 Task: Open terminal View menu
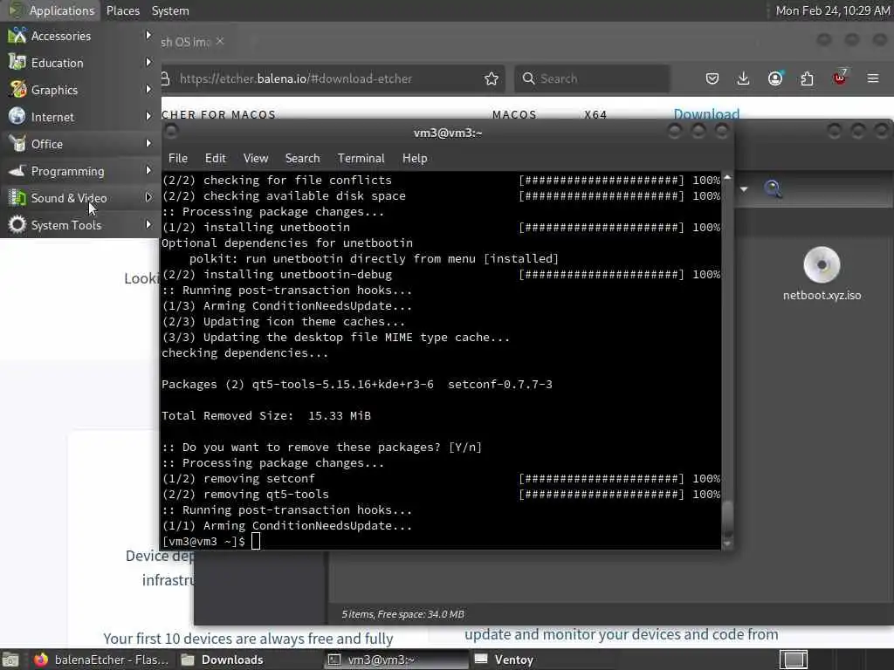256,159
